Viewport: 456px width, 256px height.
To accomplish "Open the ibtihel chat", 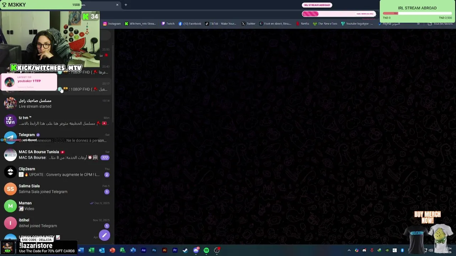I will click(x=57, y=223).
